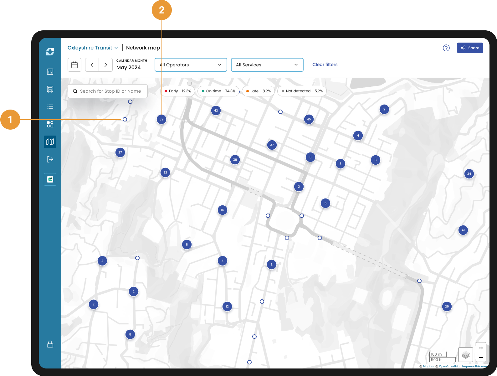Click the Share button
Screen dimensions: 497x376
(470, 48)
